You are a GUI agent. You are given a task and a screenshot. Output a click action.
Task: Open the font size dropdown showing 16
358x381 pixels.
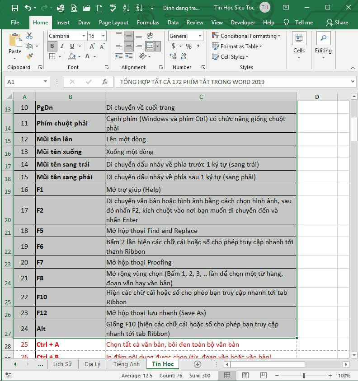(103, 36)
